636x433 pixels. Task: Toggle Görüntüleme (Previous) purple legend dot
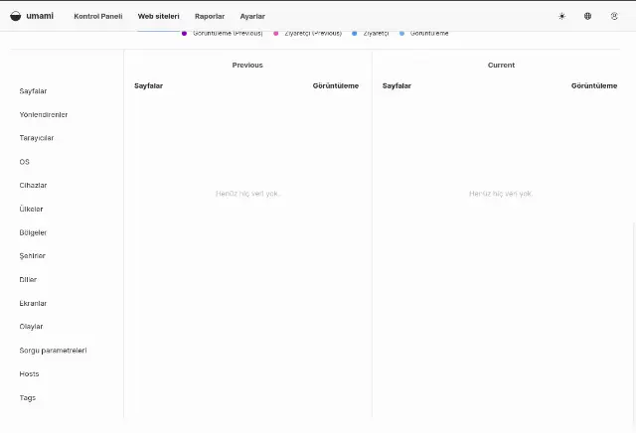[184, 33]
